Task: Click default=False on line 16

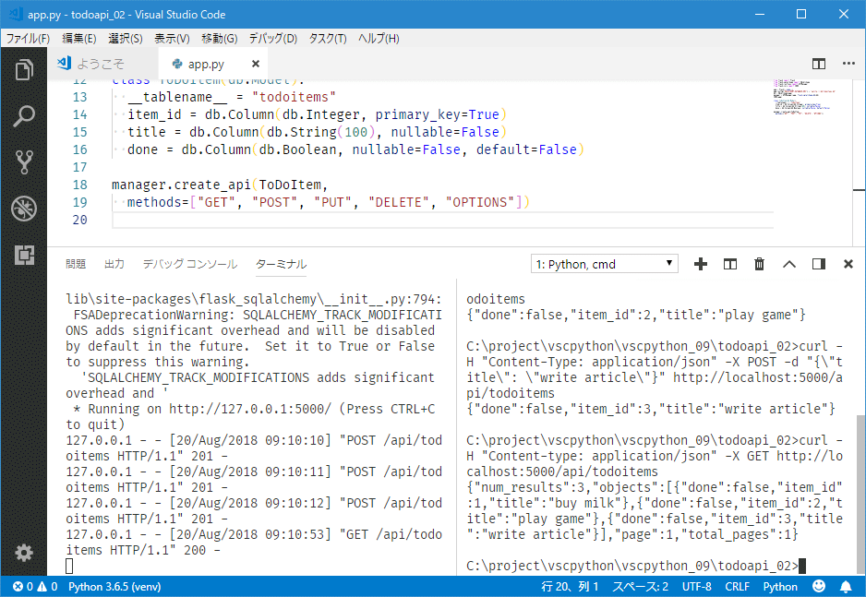Action: (x=526, y=149)
